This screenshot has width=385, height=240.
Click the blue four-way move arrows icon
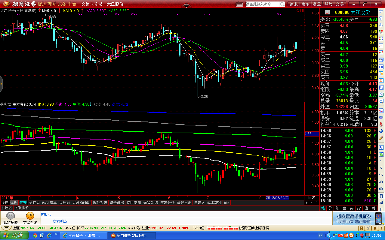[x=381, y=131]
